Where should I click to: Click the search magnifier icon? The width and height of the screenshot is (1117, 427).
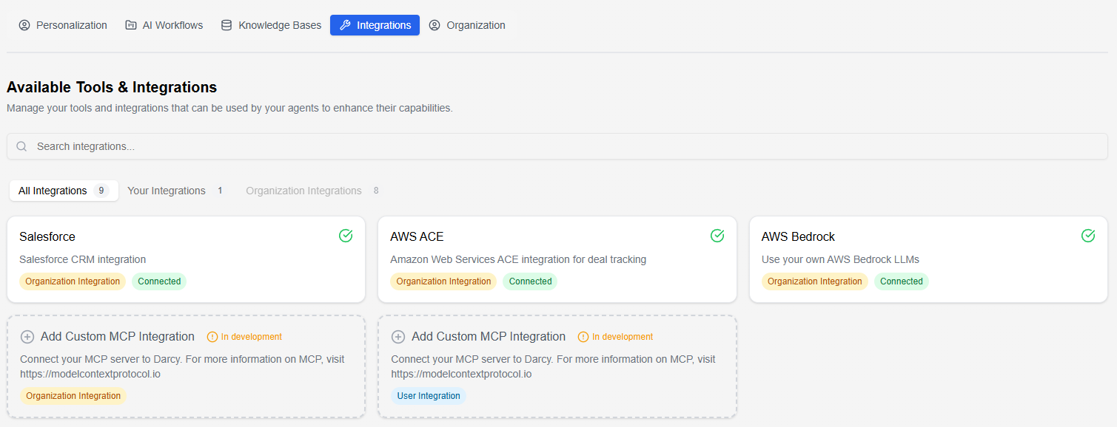pyautogui.click(x=21, y=146)
